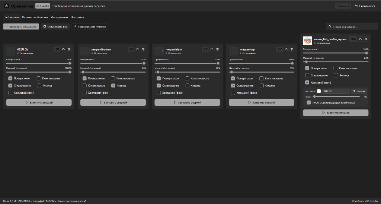Click the Прозрачность slider for megumitop
381x204 pixels.
(262, 63)
